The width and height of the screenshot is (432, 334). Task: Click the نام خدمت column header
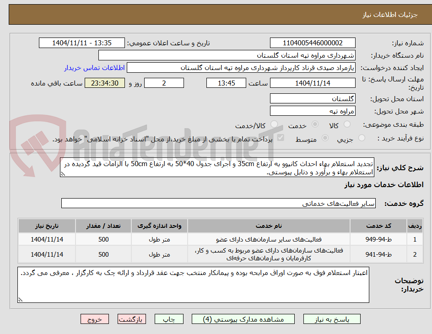point(269,226)
